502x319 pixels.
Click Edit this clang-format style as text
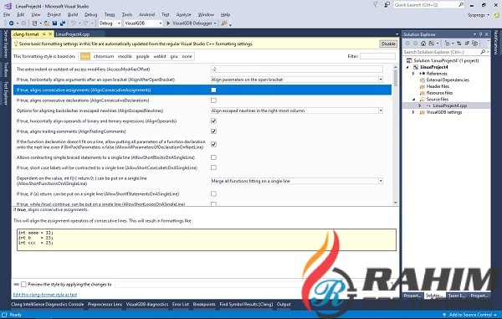[45, 295]
